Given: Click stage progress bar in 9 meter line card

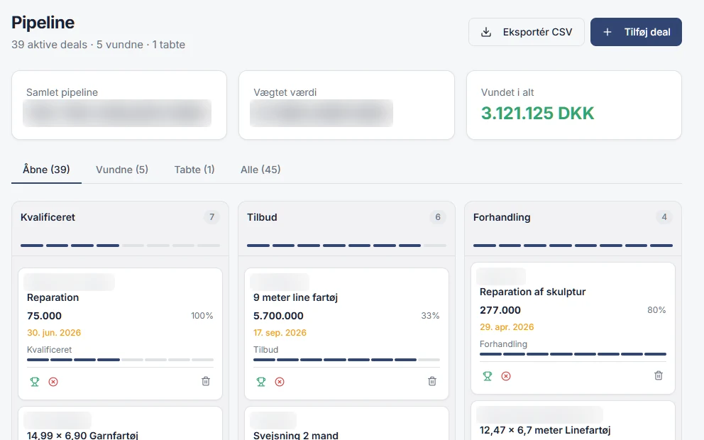Looking at the screenshot, I should point(346,360).
